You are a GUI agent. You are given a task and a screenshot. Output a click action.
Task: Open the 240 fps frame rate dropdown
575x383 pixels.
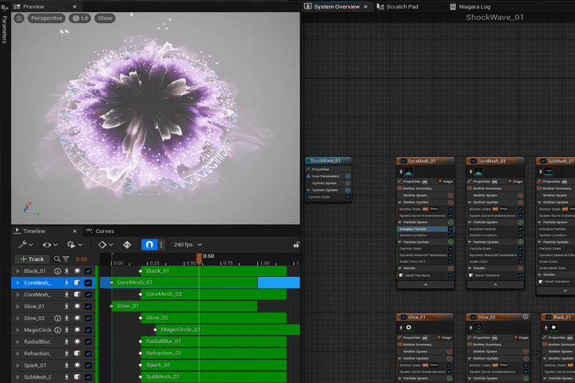click(188, 245)
